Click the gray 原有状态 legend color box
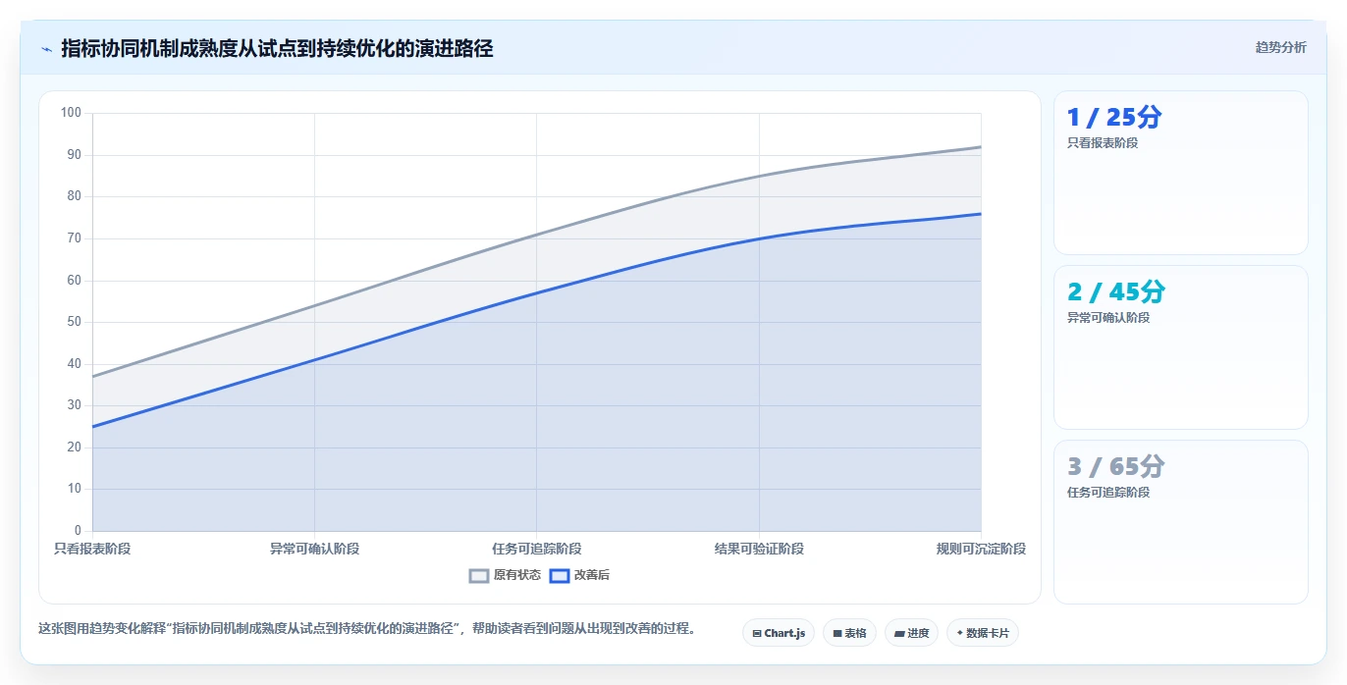 [x=479, y=576]
